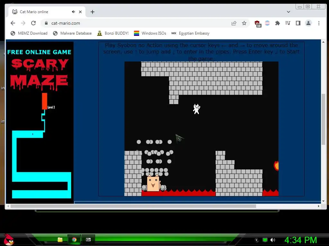Viewport: 329px width, 246px height.
Task: Open the Windows ISOs bookmark
Action: 150,33
